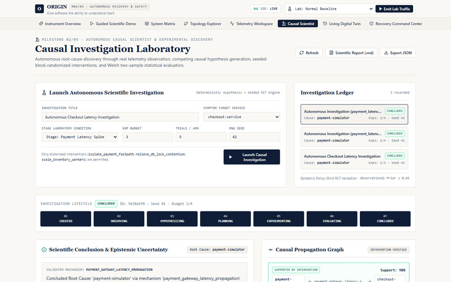Click the 01 CREATED lifecycle step
This screenshot has height=282, width=451.
[x=65, y=219]
